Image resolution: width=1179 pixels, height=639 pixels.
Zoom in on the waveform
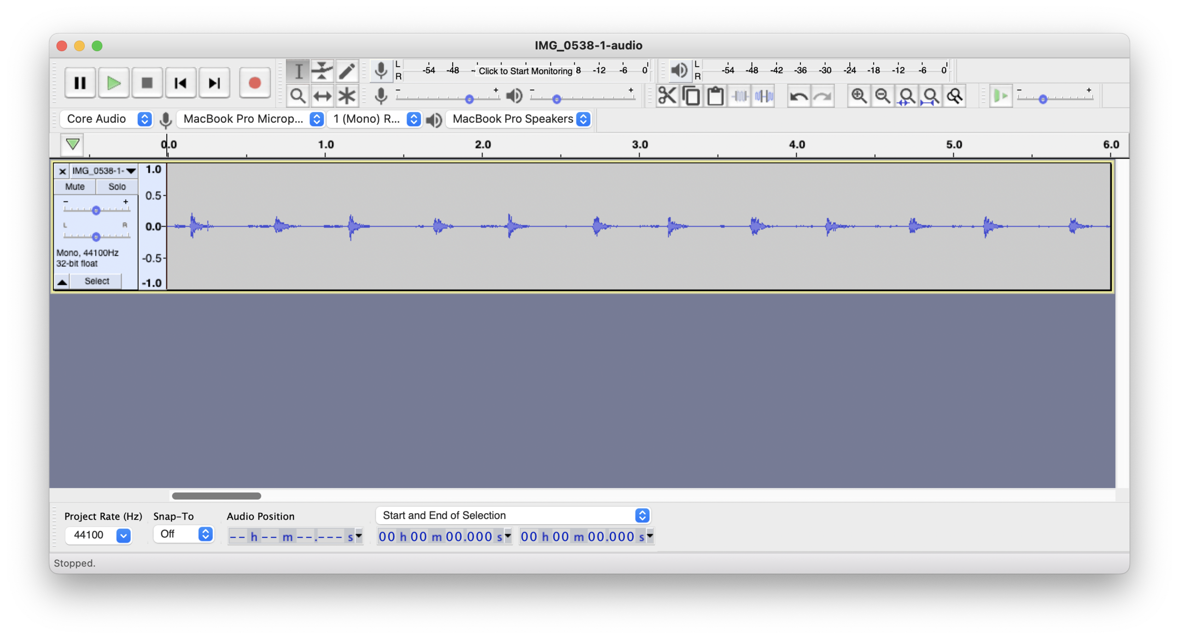click(x=858, y=96)
